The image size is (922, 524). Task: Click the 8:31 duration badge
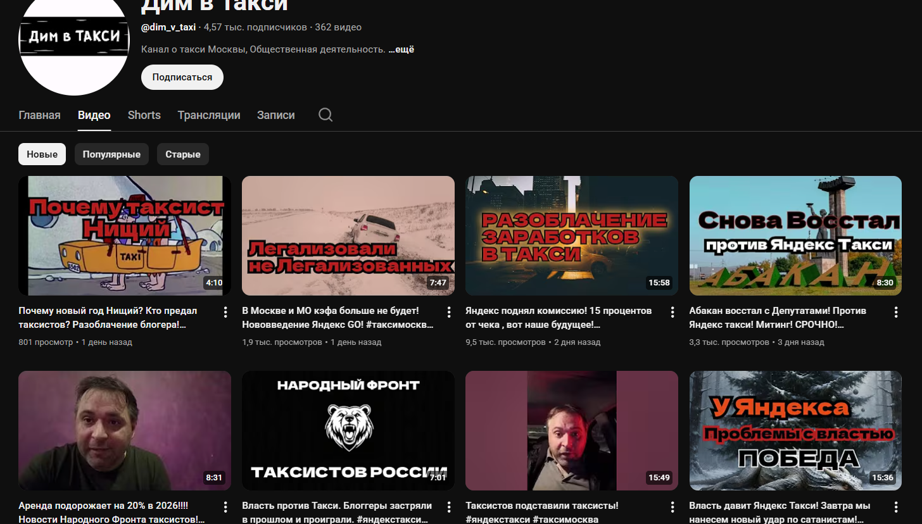[x=214, y=478]
